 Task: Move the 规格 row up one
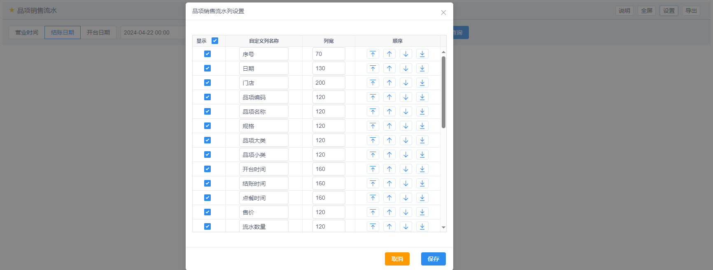pyautogui.click(x=389, y=126)
